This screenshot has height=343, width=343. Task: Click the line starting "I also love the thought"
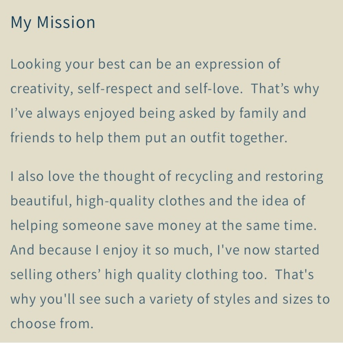(167, 177)
